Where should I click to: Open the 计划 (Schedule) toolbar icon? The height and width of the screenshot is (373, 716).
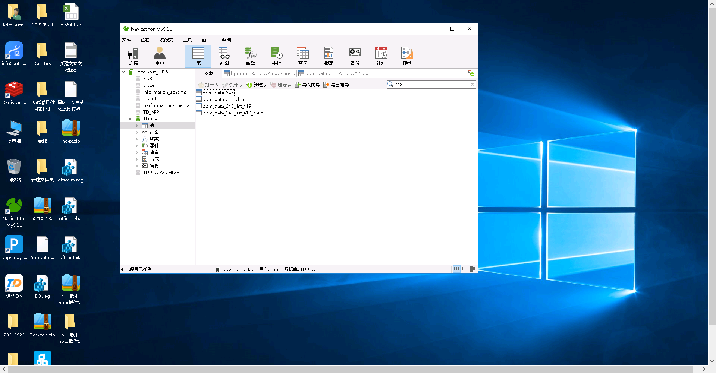[381, 56]
